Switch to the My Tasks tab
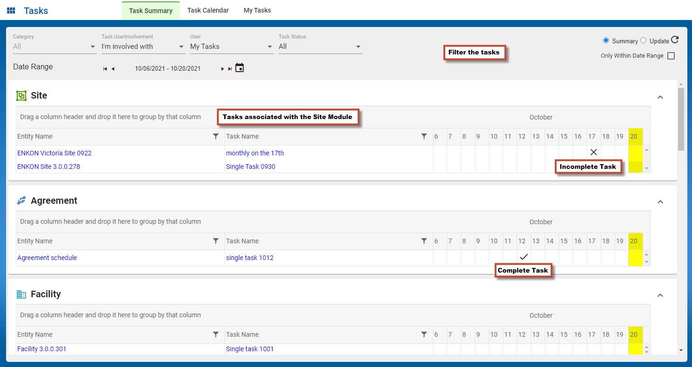This screenshot has height=367, width=692. click(x=257, y=10)
